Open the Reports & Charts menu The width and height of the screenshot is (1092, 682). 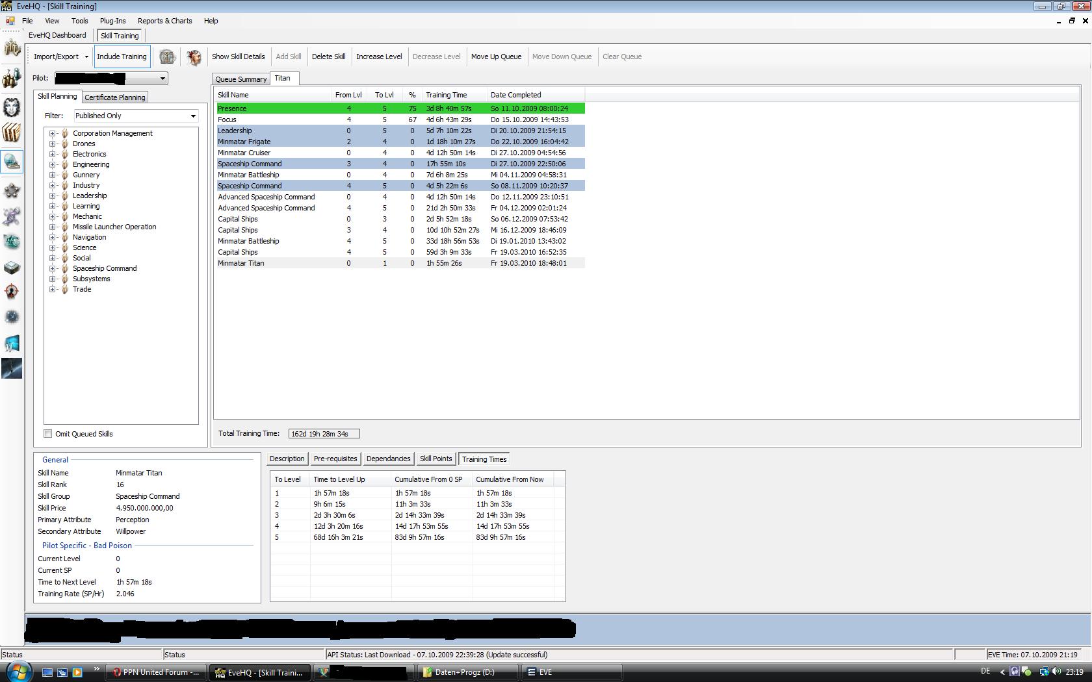(165, 21)
